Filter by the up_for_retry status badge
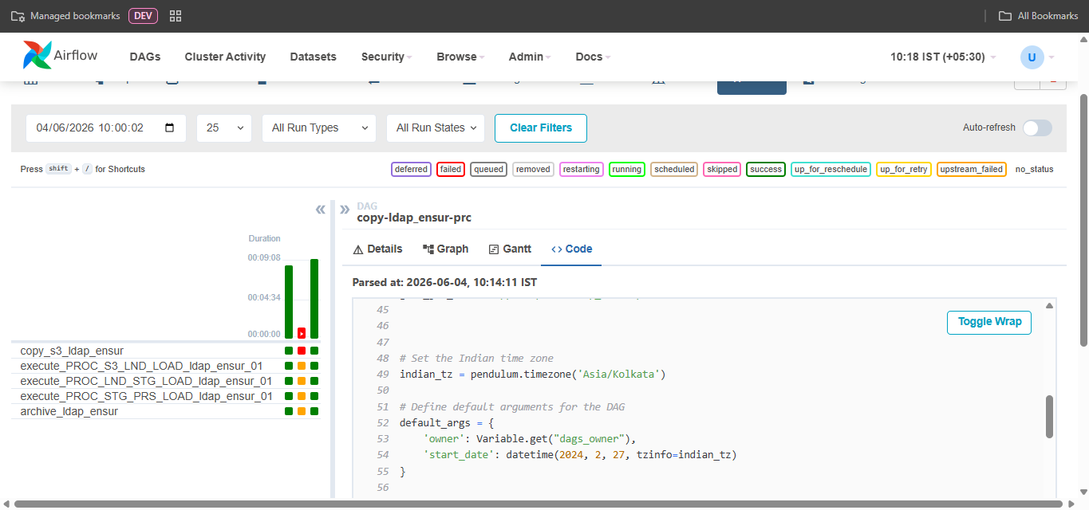Screen dimensions: 1089x510 pos(903,169)
